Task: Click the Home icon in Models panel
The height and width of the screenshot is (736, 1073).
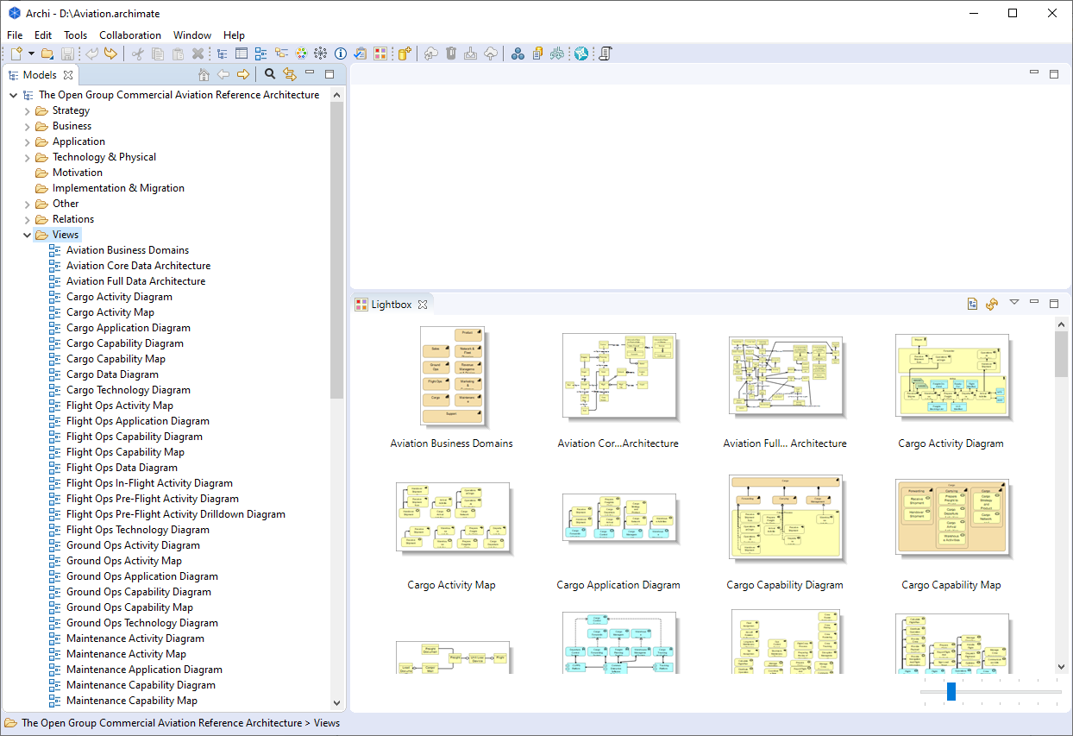Action: tap(204, 75)
